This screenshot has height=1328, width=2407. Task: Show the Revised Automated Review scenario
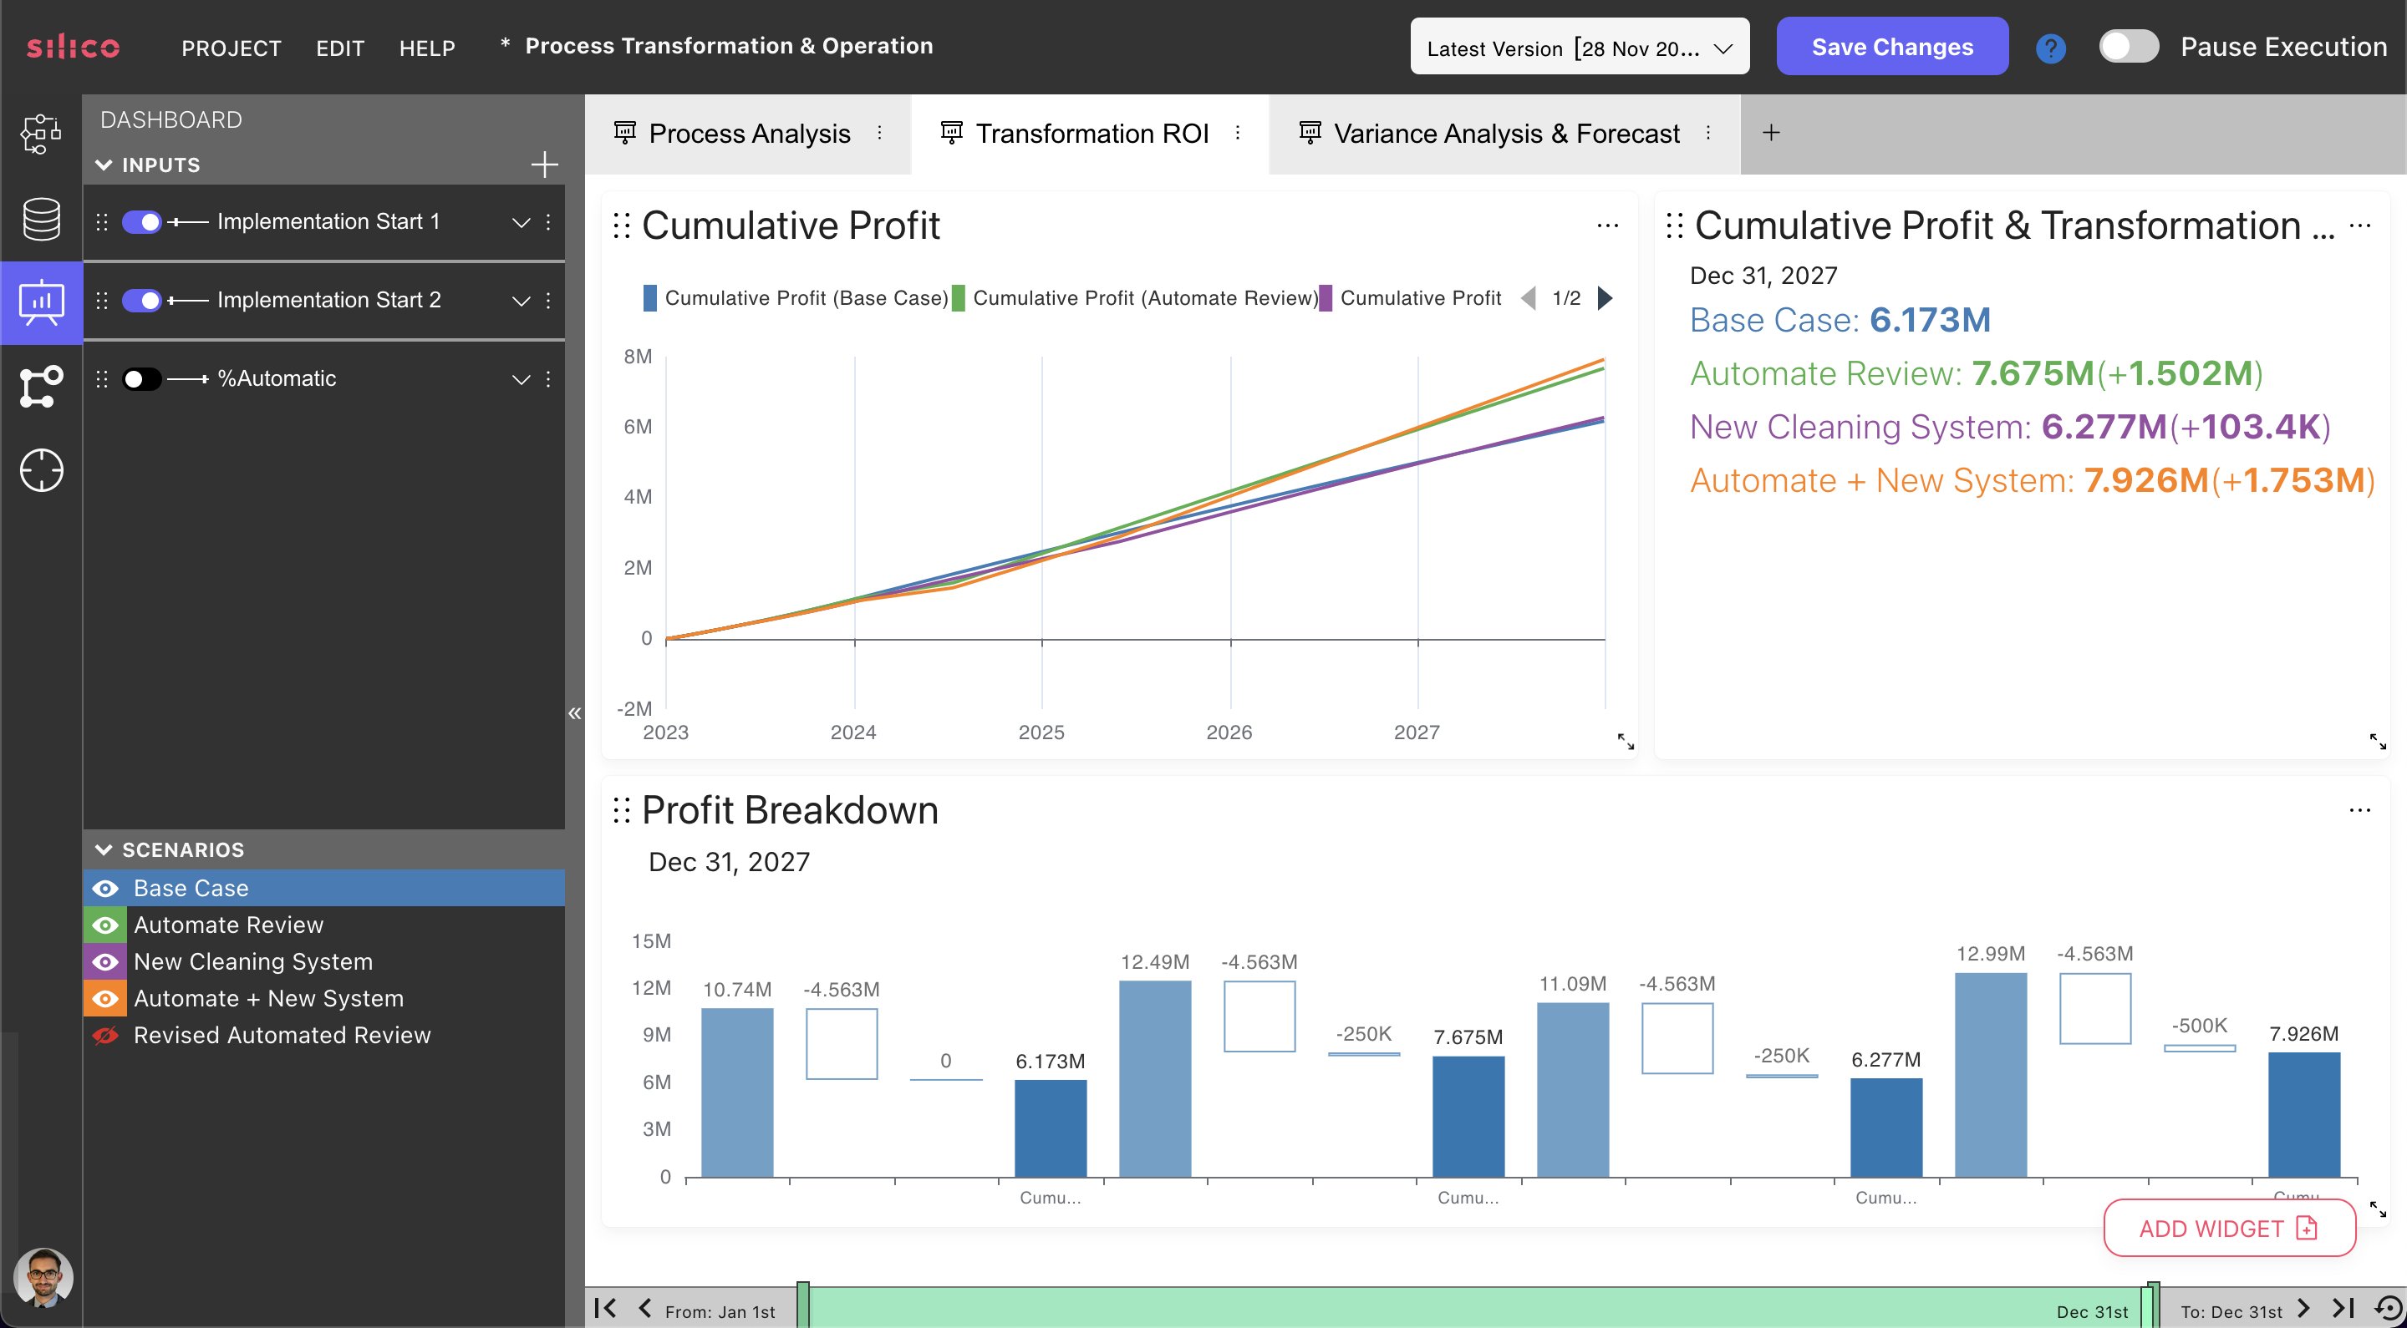pyautogui.click(x=104, y=1035)
